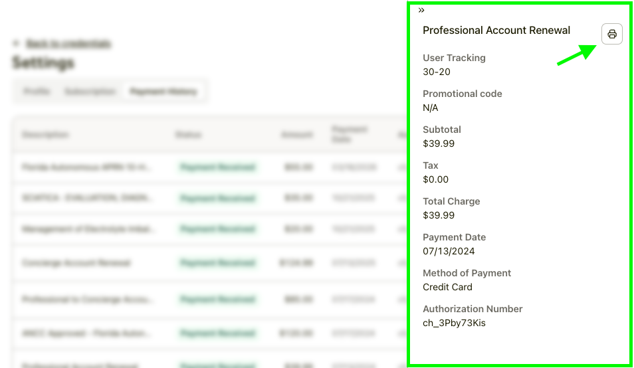This screenshot has height=368, width=634.
Task: Click the Status column header
Action: (188, 135)
